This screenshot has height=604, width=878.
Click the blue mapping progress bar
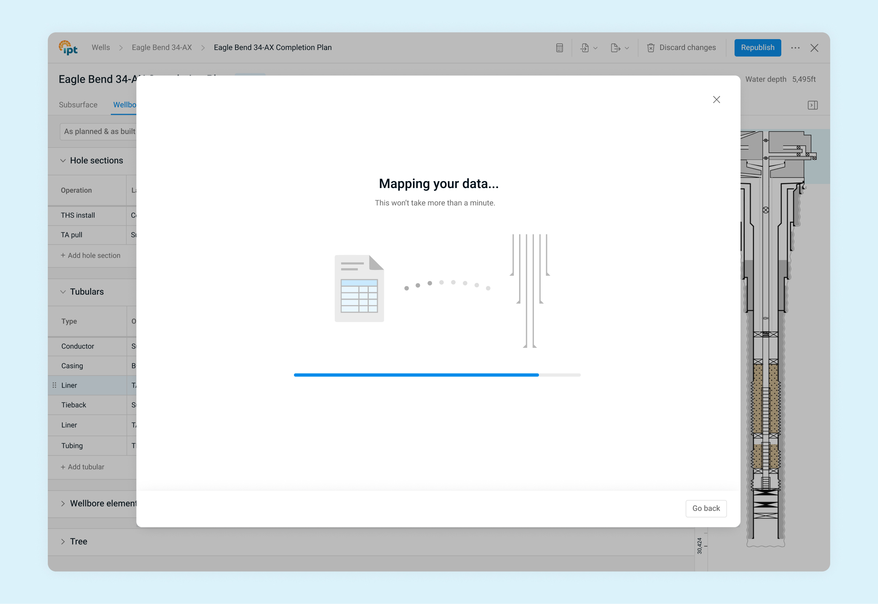point(416,375)
